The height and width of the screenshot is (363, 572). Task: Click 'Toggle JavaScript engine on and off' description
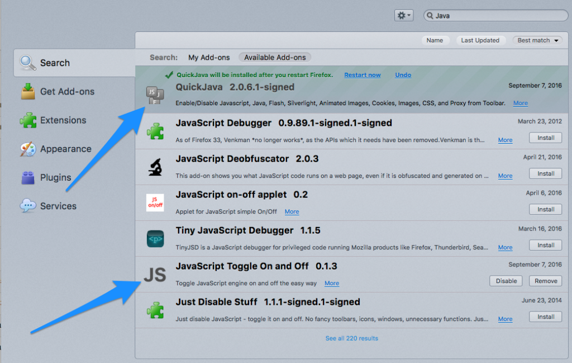point(246,283)
